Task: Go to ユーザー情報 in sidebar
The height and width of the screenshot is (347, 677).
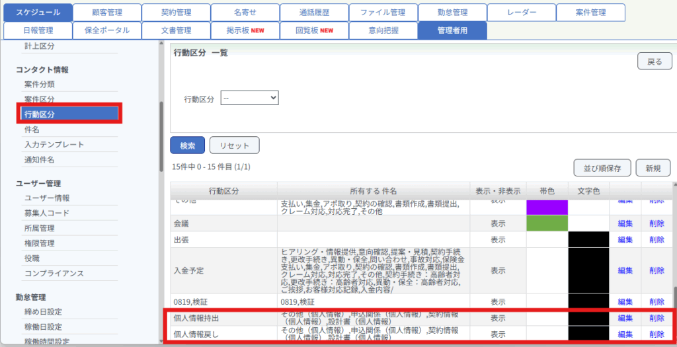Action: pos(47,198)
